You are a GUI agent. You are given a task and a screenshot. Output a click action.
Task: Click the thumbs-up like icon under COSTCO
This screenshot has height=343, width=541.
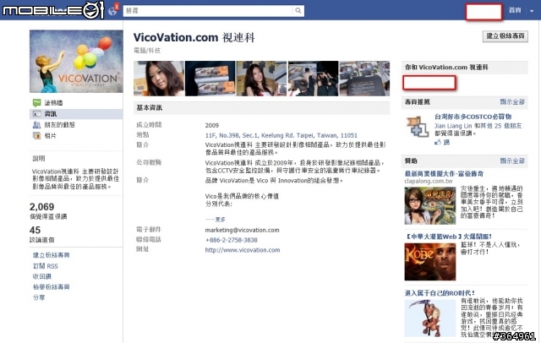pos(438,142)
